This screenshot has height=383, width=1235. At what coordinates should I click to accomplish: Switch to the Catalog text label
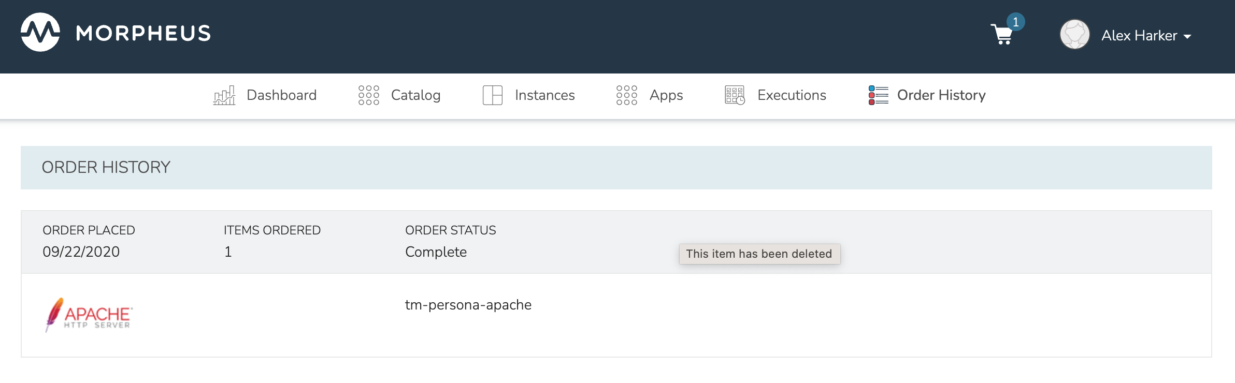point(415,95)
